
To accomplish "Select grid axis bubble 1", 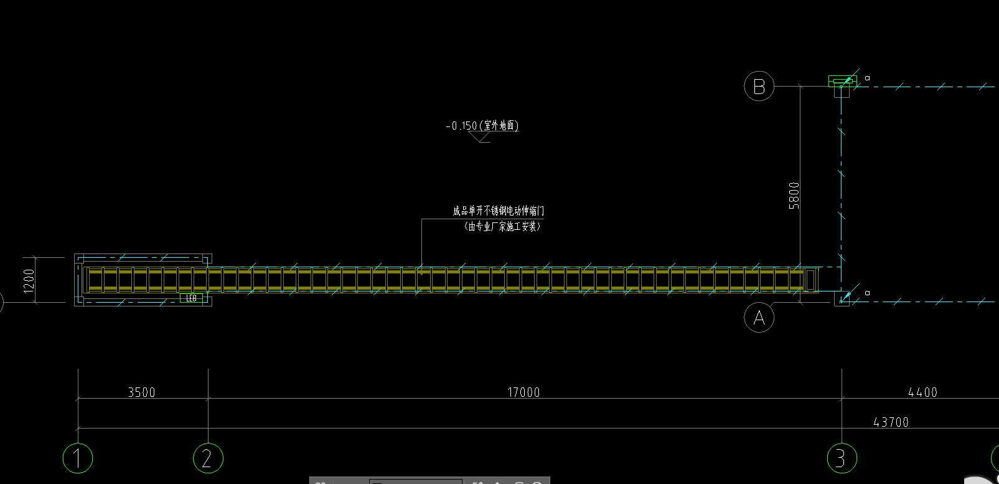I will point(78,458).
